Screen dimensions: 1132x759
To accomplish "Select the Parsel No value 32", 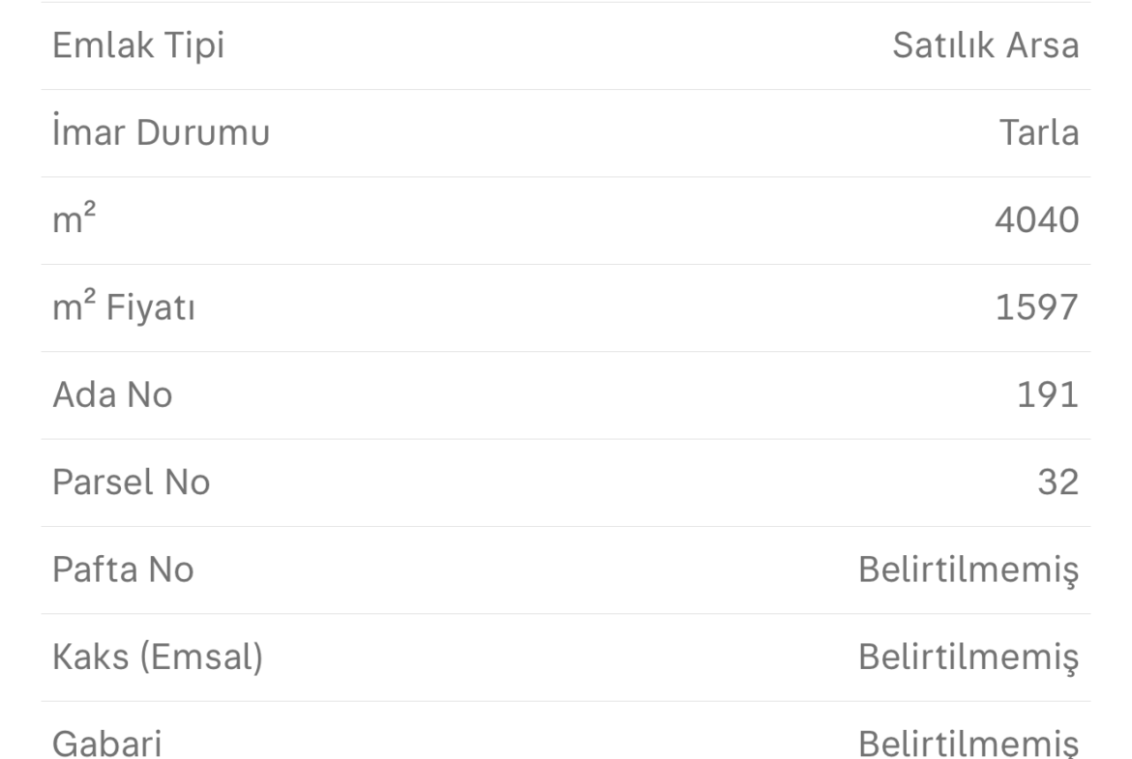I will tap(1057, 482).
